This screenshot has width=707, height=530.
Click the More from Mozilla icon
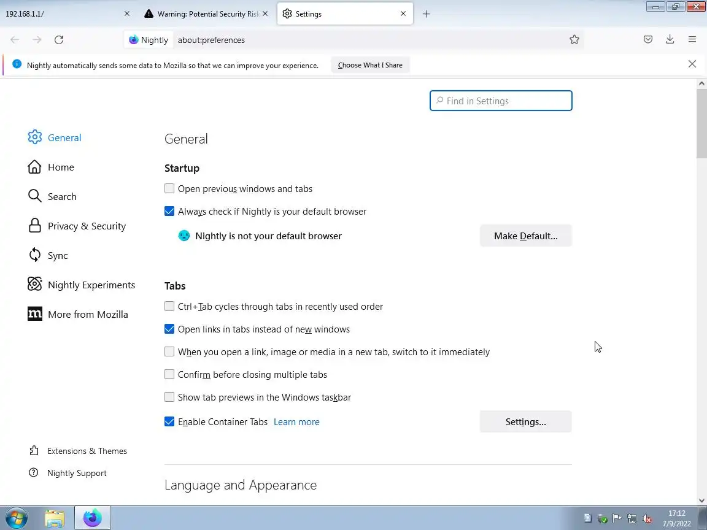[35, 313]
